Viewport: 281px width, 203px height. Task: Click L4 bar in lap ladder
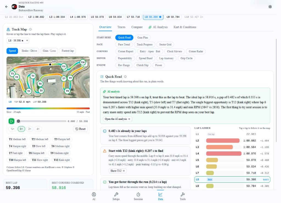(224, 153)
